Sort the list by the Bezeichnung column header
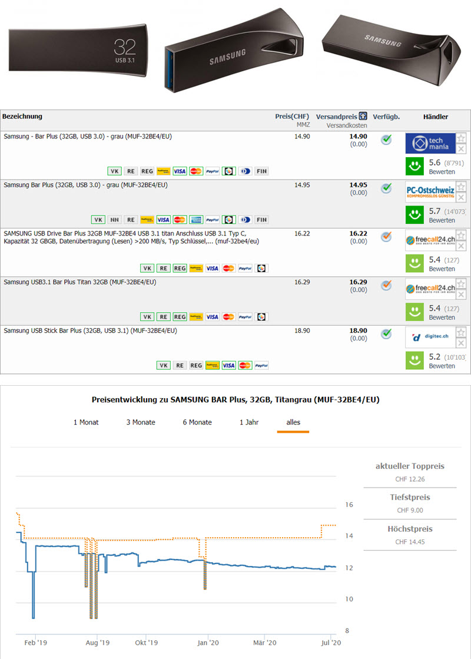This screenshot has width=471, height=659. tap(22, 117)
